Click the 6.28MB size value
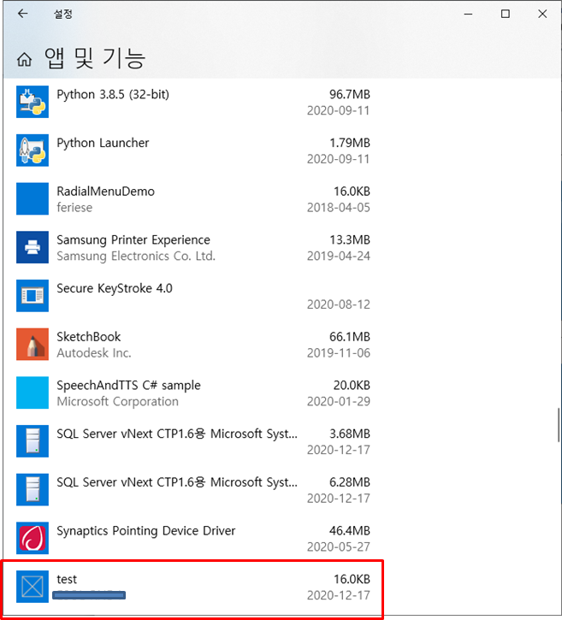Viewport: 562px width, 620px height. coord(350,482)
